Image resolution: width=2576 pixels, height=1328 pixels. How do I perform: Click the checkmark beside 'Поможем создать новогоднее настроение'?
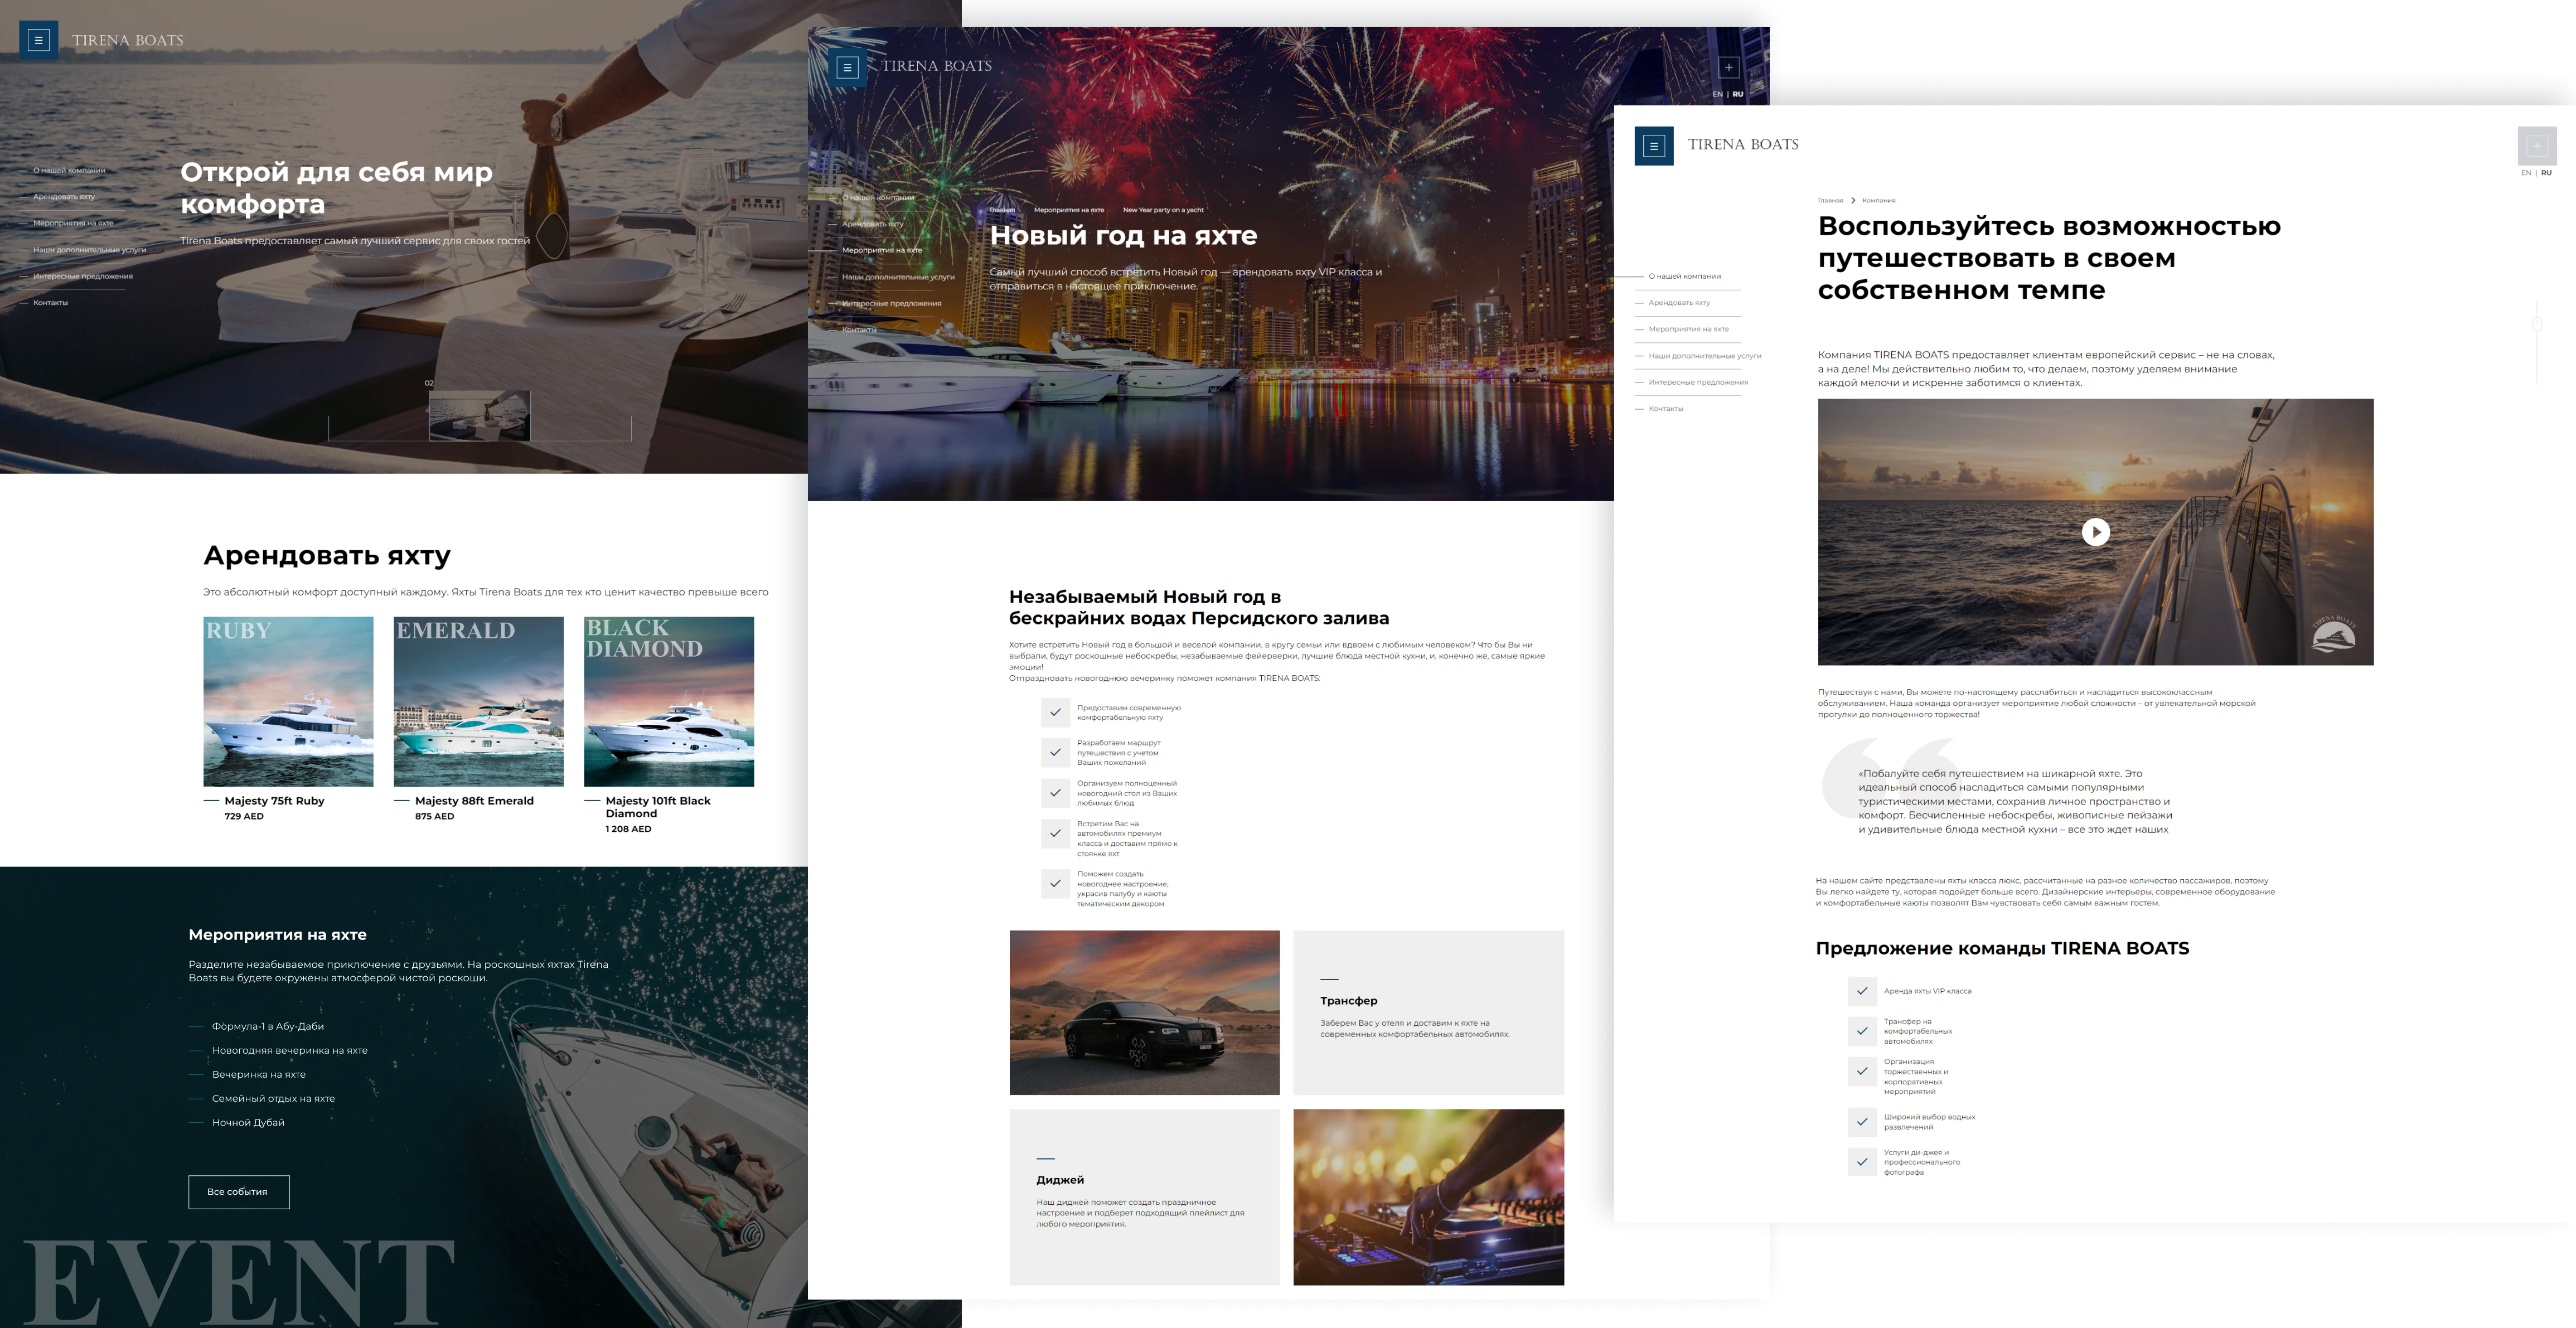[x=1055, y=883]
